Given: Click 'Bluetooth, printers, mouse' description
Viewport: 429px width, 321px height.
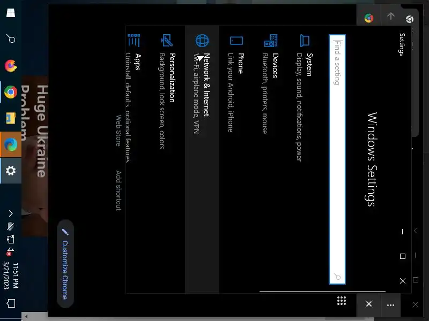Looking at the screenshot, I should pyautogui.click(x=264, y=93).
